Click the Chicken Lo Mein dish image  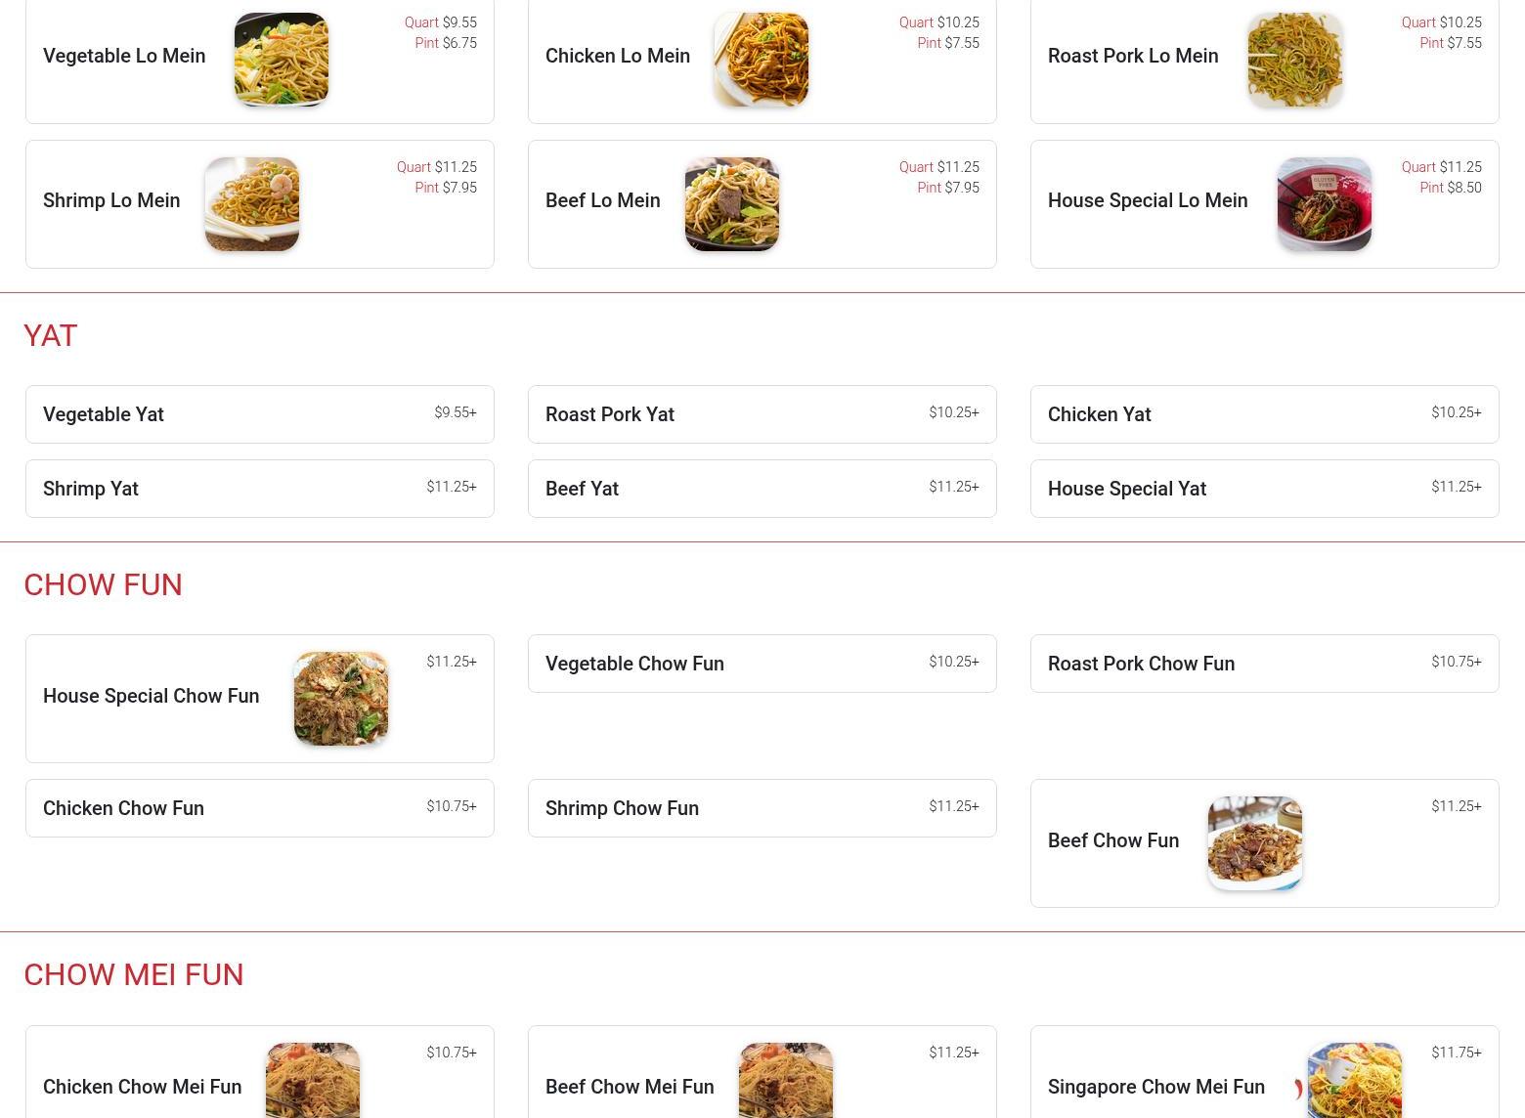point(762,60)
